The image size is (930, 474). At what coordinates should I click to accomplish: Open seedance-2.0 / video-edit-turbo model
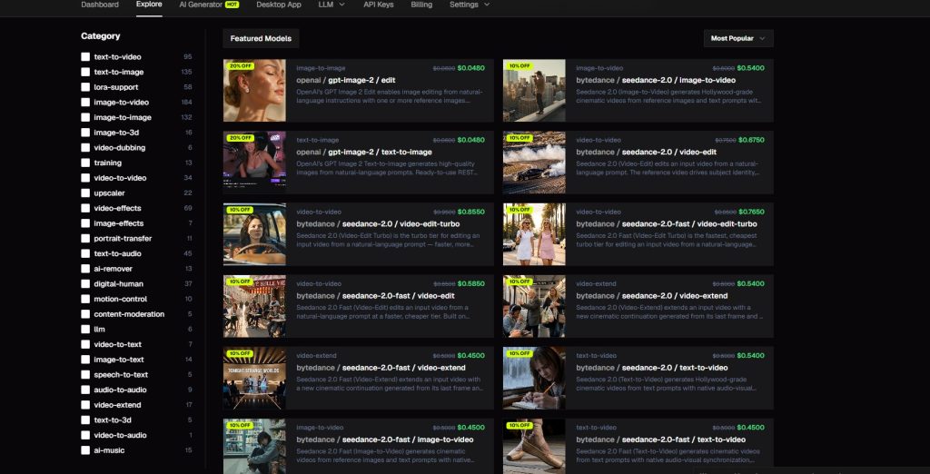coord(358,234)
